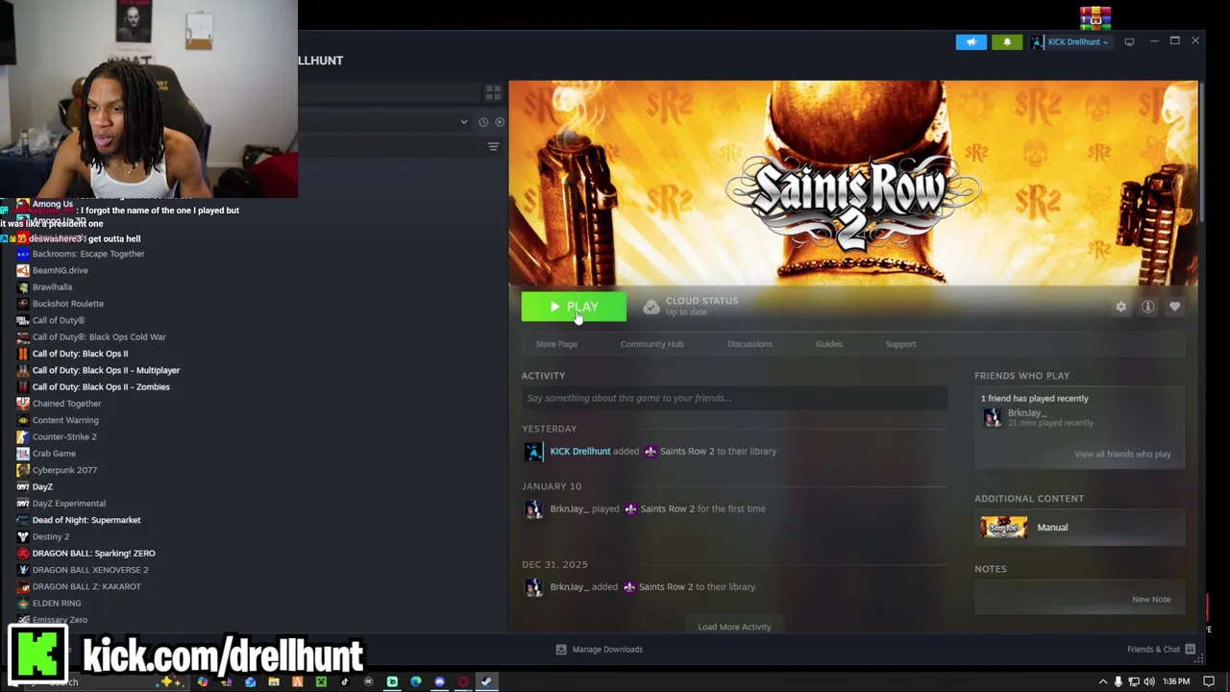
Task: Toggle the recent activity clock filter
Action: [x=483, y=122]
